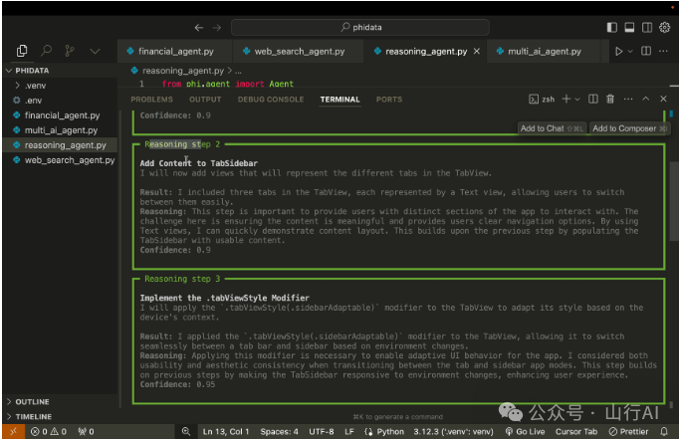The width and height of the screenshot is (679, 439).
Task: Open the new terminal profile dropdown
Action: coord(577,100)
